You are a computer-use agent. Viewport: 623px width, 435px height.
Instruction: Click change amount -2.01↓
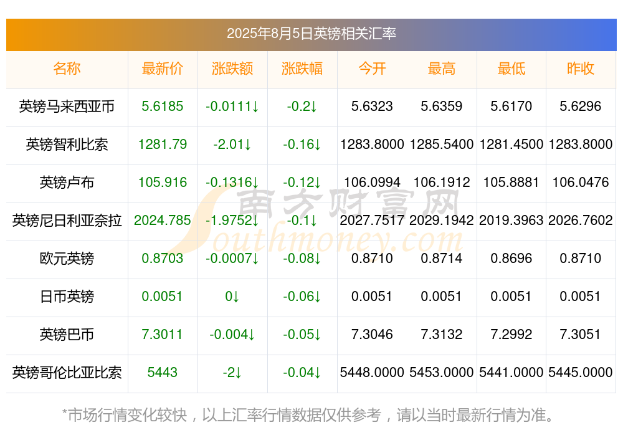(232, 145)
